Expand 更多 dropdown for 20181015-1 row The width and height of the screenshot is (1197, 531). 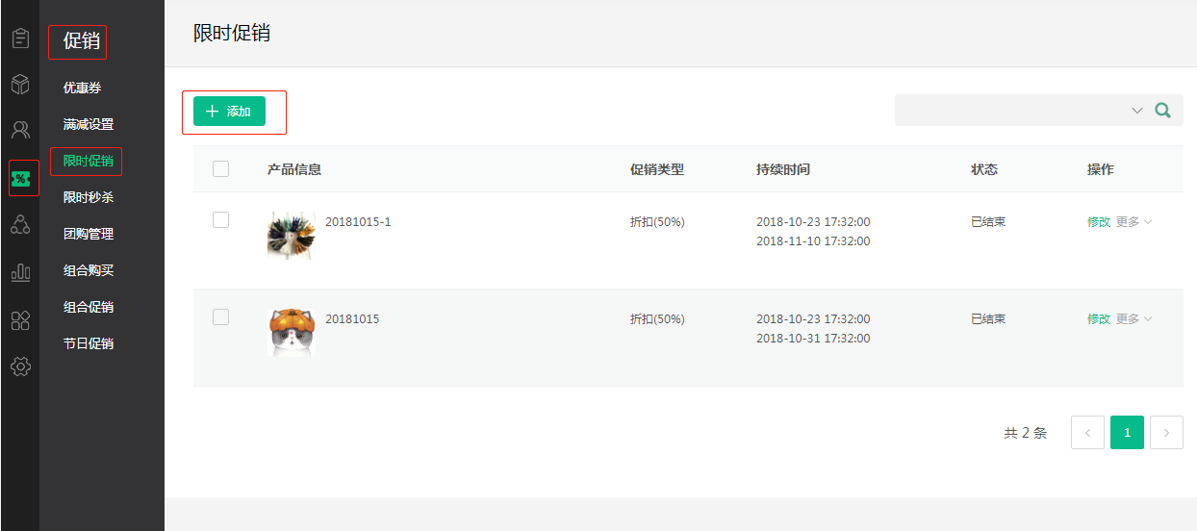(x=1133, y=222)
